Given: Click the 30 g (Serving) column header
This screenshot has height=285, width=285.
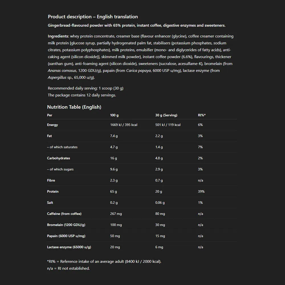Looking at the screenshot, I should 166,115.
